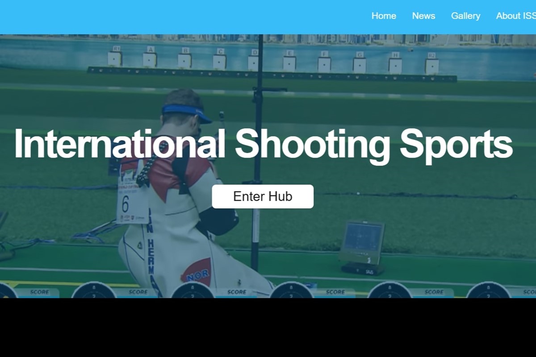Click the target labeled E
Screen dimensions: 536x357
289,63
